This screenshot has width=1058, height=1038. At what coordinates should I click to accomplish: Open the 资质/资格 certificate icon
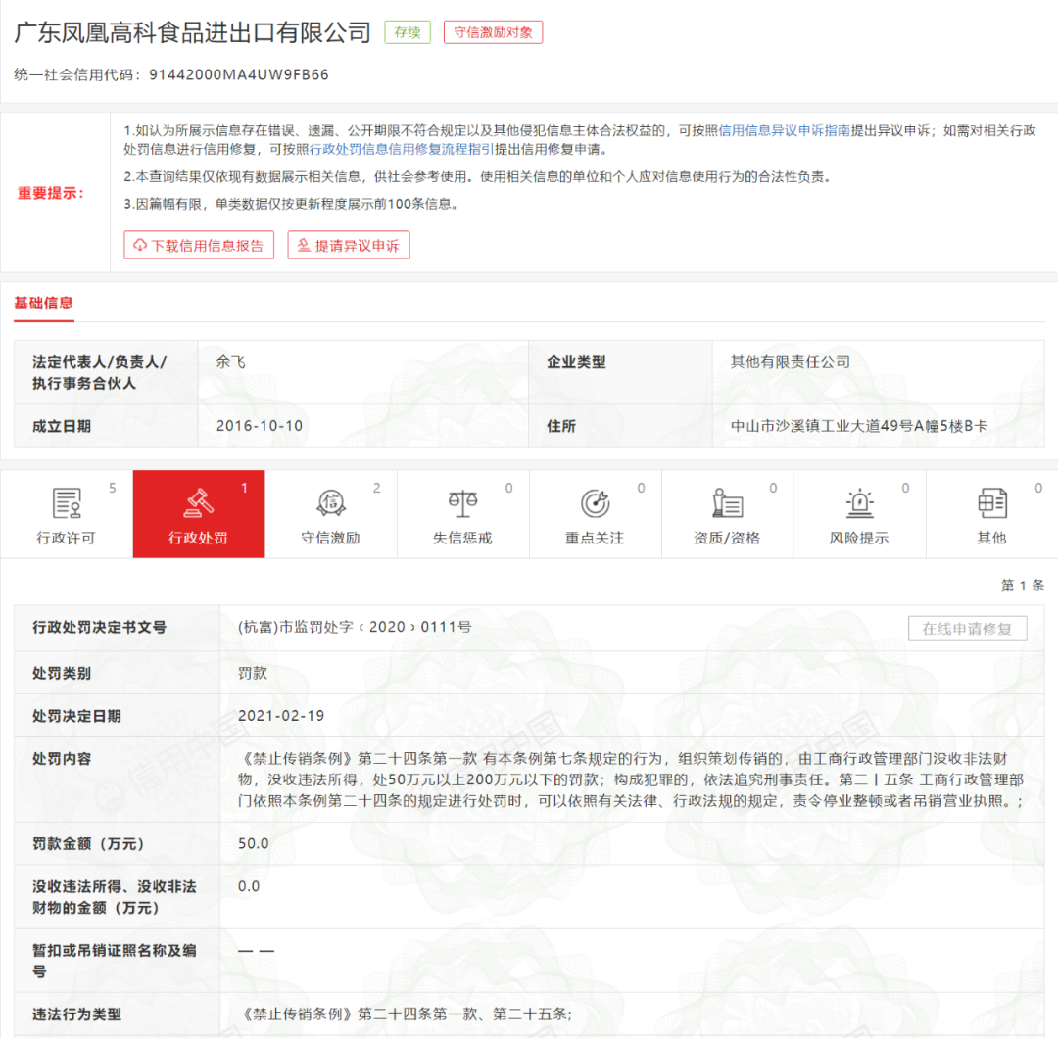point(727,502)
